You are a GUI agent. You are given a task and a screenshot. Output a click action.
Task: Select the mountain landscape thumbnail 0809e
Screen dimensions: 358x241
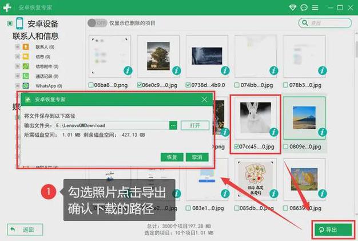[x=304, y=118]
